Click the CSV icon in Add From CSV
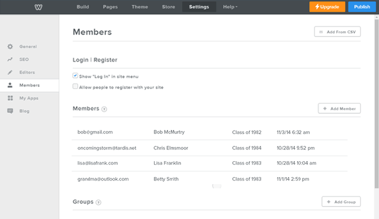 tap(321, 32)
